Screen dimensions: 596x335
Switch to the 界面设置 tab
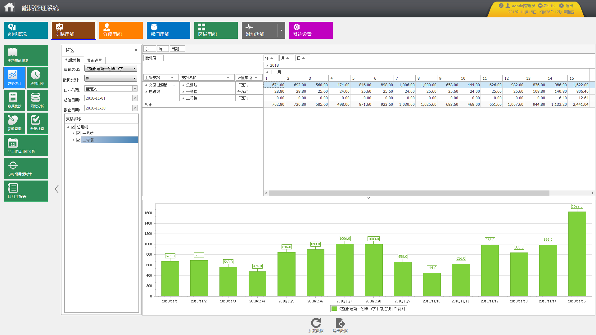[x=95, y=60]
